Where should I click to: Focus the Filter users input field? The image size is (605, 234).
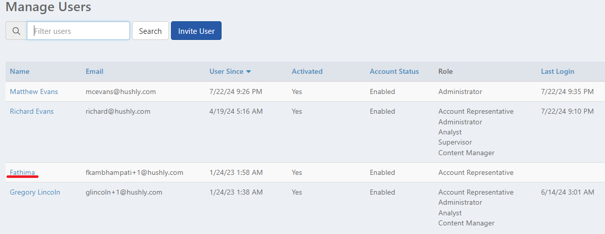point(78,31)
